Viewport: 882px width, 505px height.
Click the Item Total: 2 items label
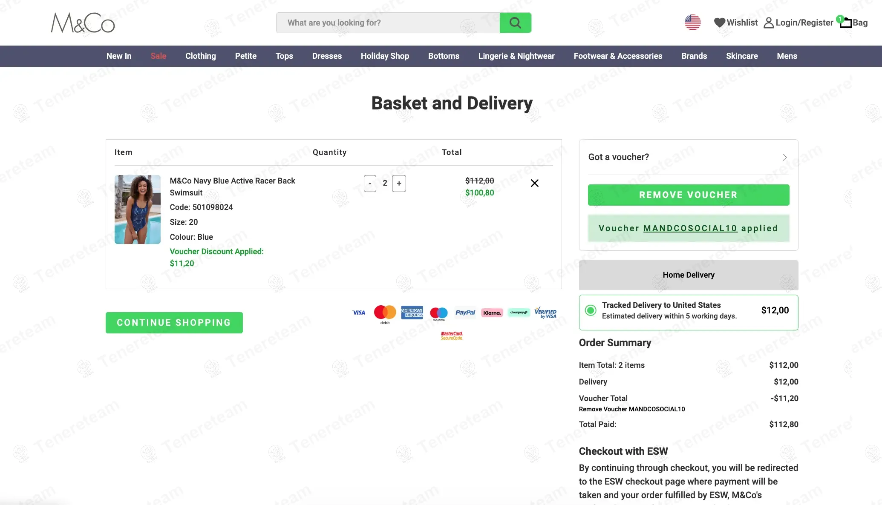[612, 365]
